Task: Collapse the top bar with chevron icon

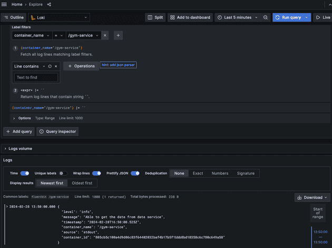Action: pos(330,5)
